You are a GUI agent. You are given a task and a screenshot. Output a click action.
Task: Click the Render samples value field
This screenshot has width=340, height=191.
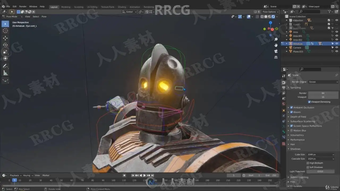point(323,93)
